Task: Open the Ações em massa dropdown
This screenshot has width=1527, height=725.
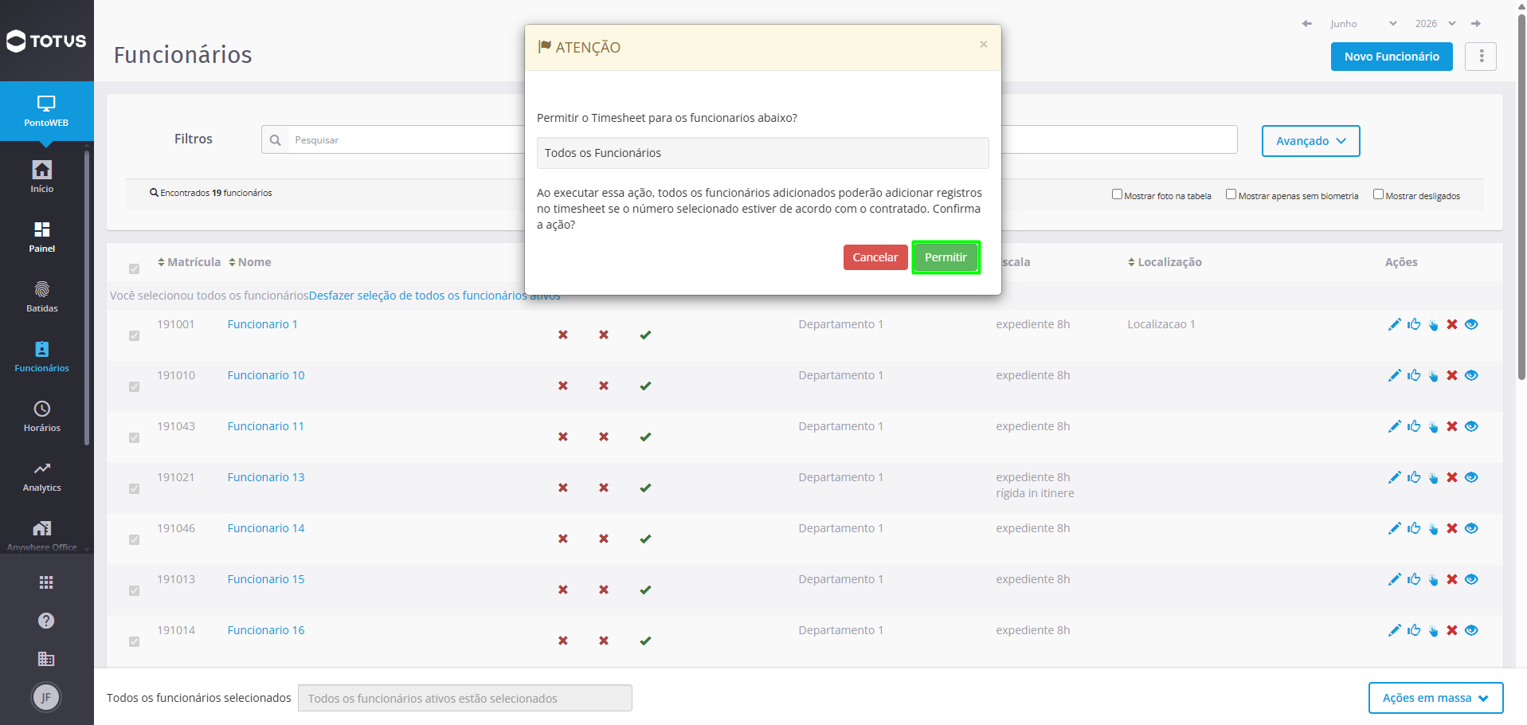Action: pos(1435,698)
